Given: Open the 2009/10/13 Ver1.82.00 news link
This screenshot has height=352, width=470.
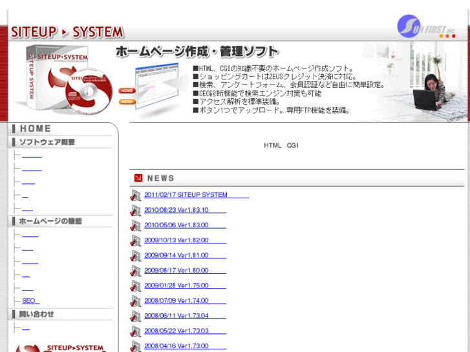Looking at the screenshot, I should (x=185, y=240).
